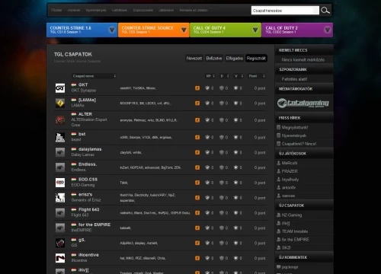Click the player icon beside MeRcoN
Viewport: 381px width, 274px height.
pos(279,163)
